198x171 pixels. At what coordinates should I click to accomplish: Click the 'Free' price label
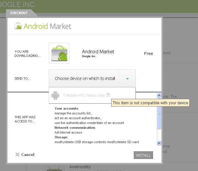tap(148, 54)
